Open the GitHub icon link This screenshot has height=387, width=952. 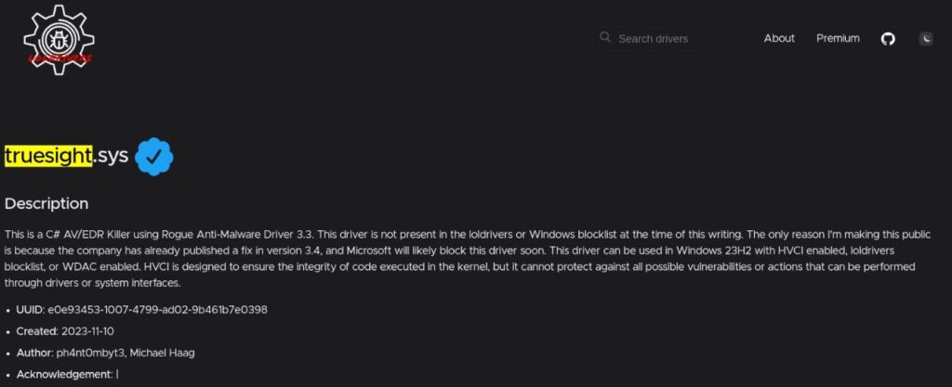888,39
